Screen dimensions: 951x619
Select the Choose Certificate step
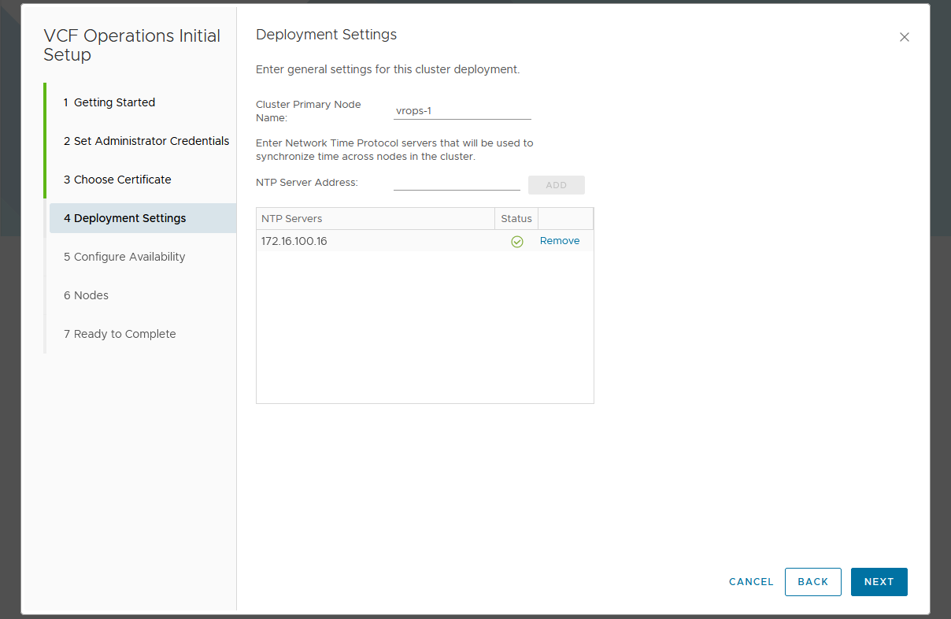[x=117, y=180]
